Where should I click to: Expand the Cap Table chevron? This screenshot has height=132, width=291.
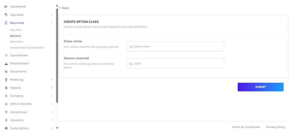(x=52, y=15)
